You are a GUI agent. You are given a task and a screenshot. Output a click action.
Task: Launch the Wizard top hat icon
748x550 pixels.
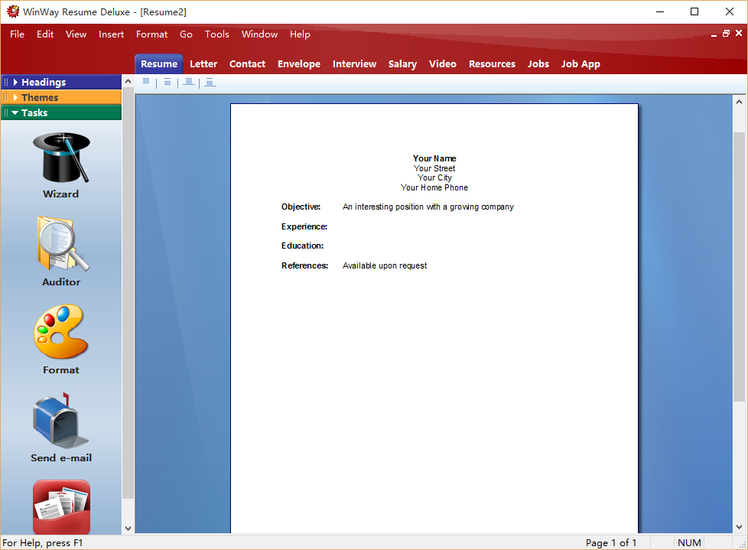(x=61, y=158)
